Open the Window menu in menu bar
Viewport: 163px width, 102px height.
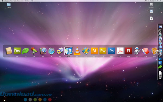[27, 1]
